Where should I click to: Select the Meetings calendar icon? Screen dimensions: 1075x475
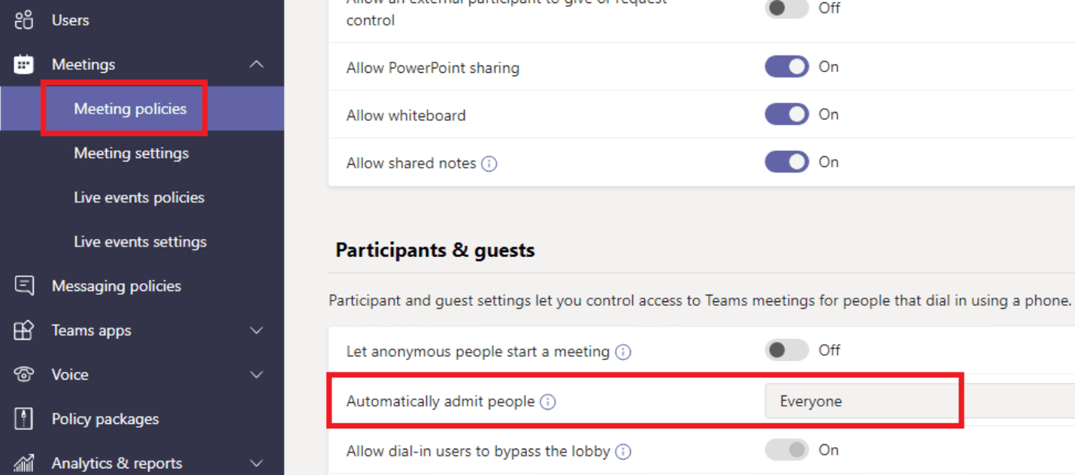point(23,65)
